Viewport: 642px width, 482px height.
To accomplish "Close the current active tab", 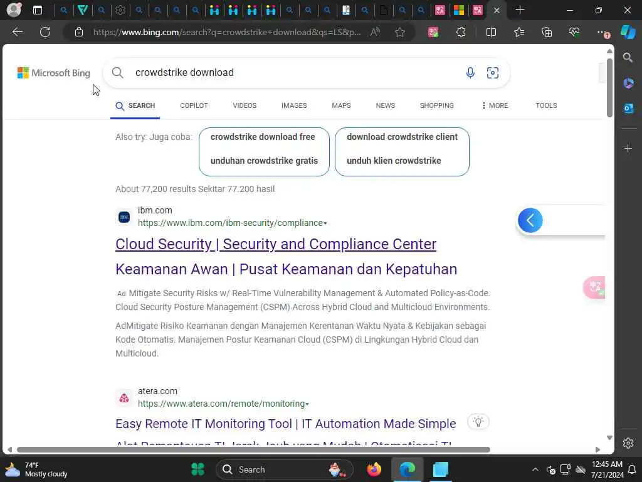I will click(497, 10).
